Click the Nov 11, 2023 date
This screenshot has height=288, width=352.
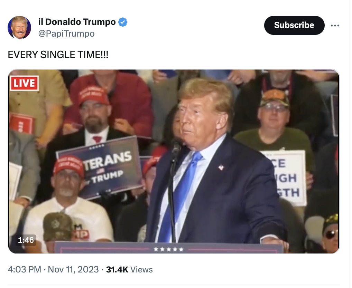click(x=73, y=269)
